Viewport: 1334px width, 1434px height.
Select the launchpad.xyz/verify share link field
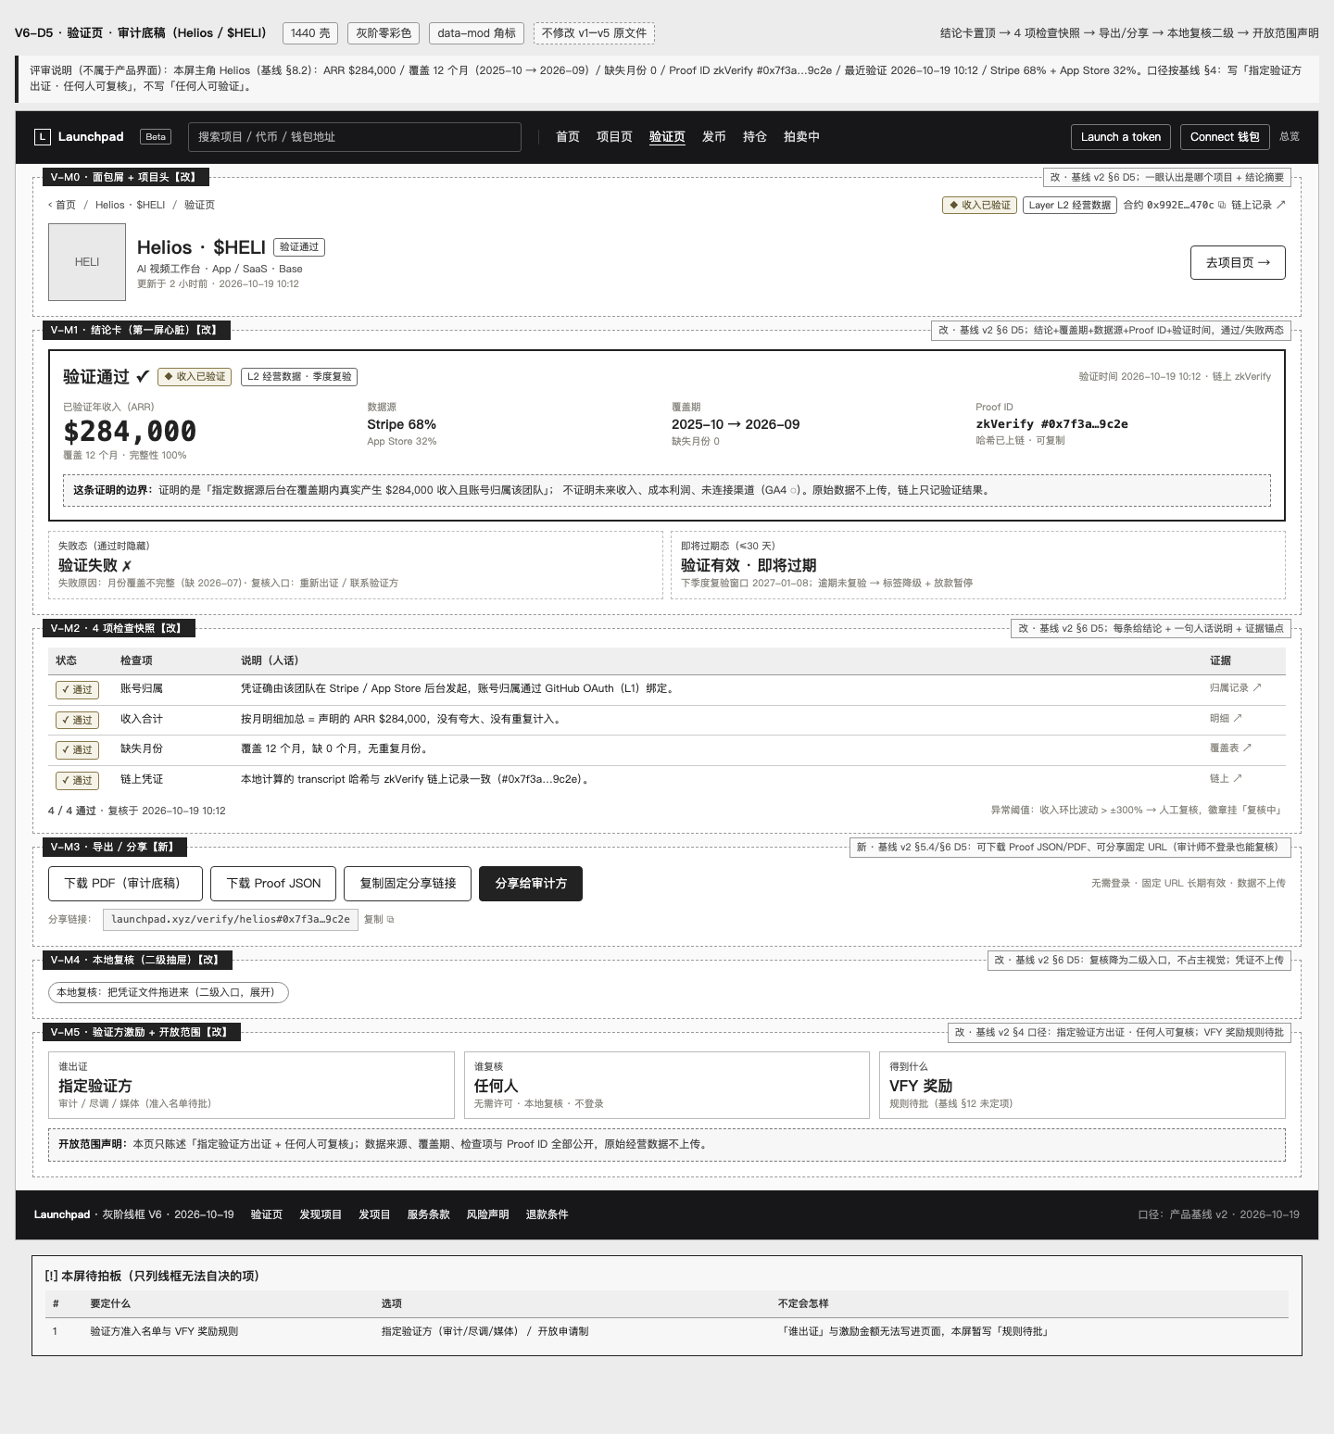(x=230, y=920)
